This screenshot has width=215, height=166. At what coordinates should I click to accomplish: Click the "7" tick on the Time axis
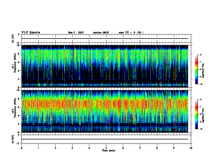pyautogui.click(x=140, y=148)
